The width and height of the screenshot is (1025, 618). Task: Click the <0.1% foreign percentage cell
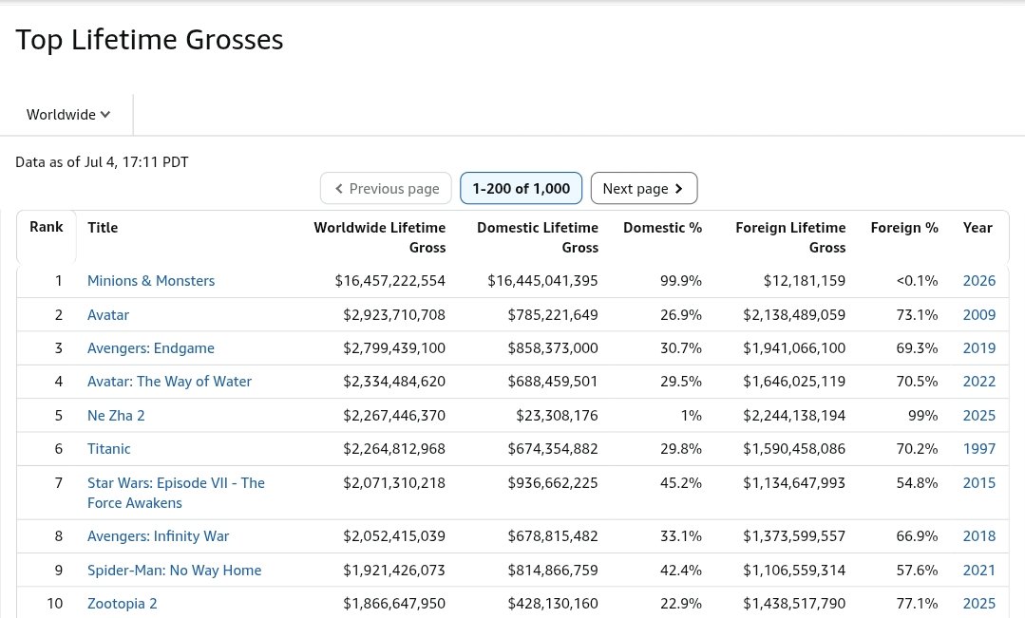[x=917, y=280]
